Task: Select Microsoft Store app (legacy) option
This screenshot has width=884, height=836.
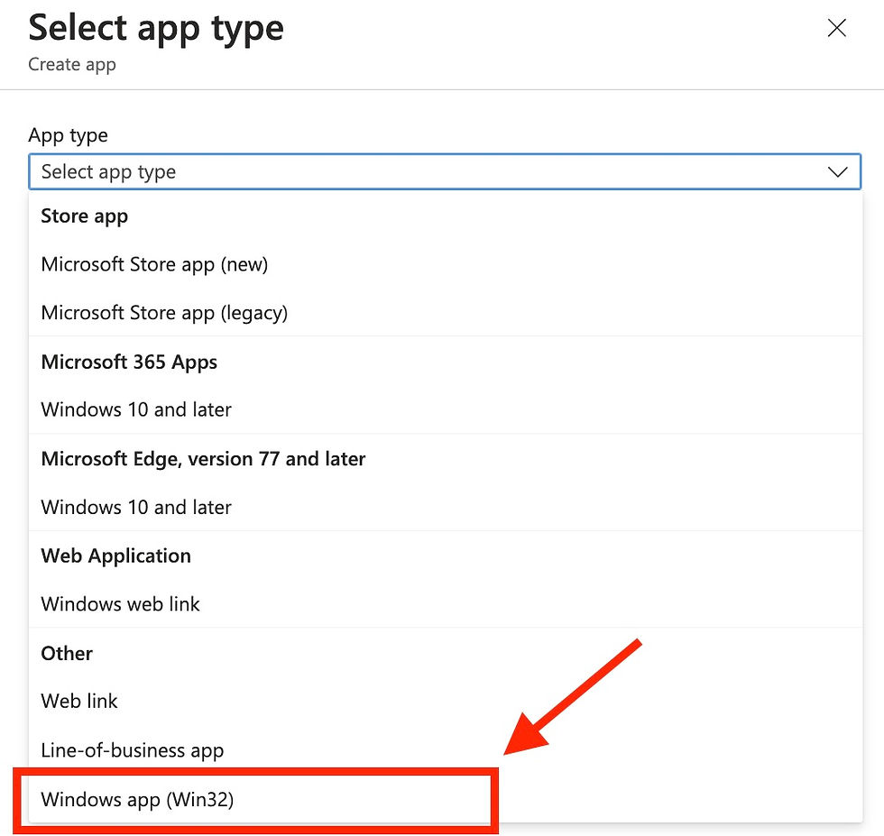Action: pyautogui.click(x=163, y=313)
